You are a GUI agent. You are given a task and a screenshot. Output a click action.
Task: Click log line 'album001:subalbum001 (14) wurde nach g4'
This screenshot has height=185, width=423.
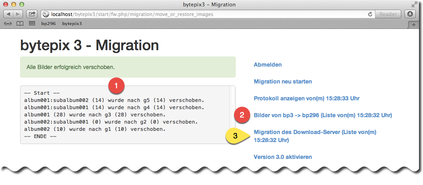click(114, 108)
